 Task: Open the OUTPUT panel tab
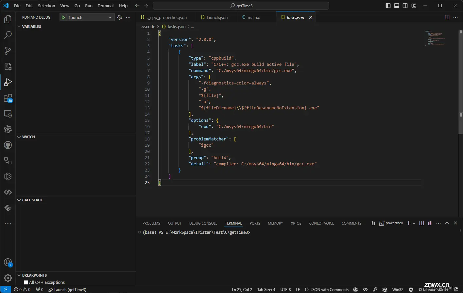pyautogui.click(x=175, y=223)
